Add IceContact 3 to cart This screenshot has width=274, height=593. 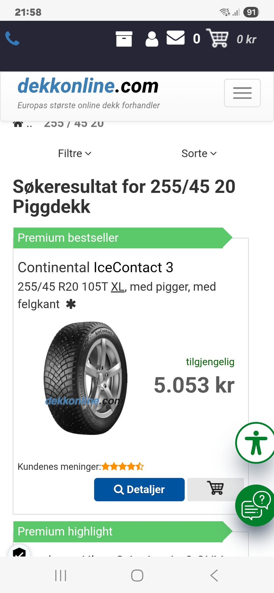[x=215, y=490]
